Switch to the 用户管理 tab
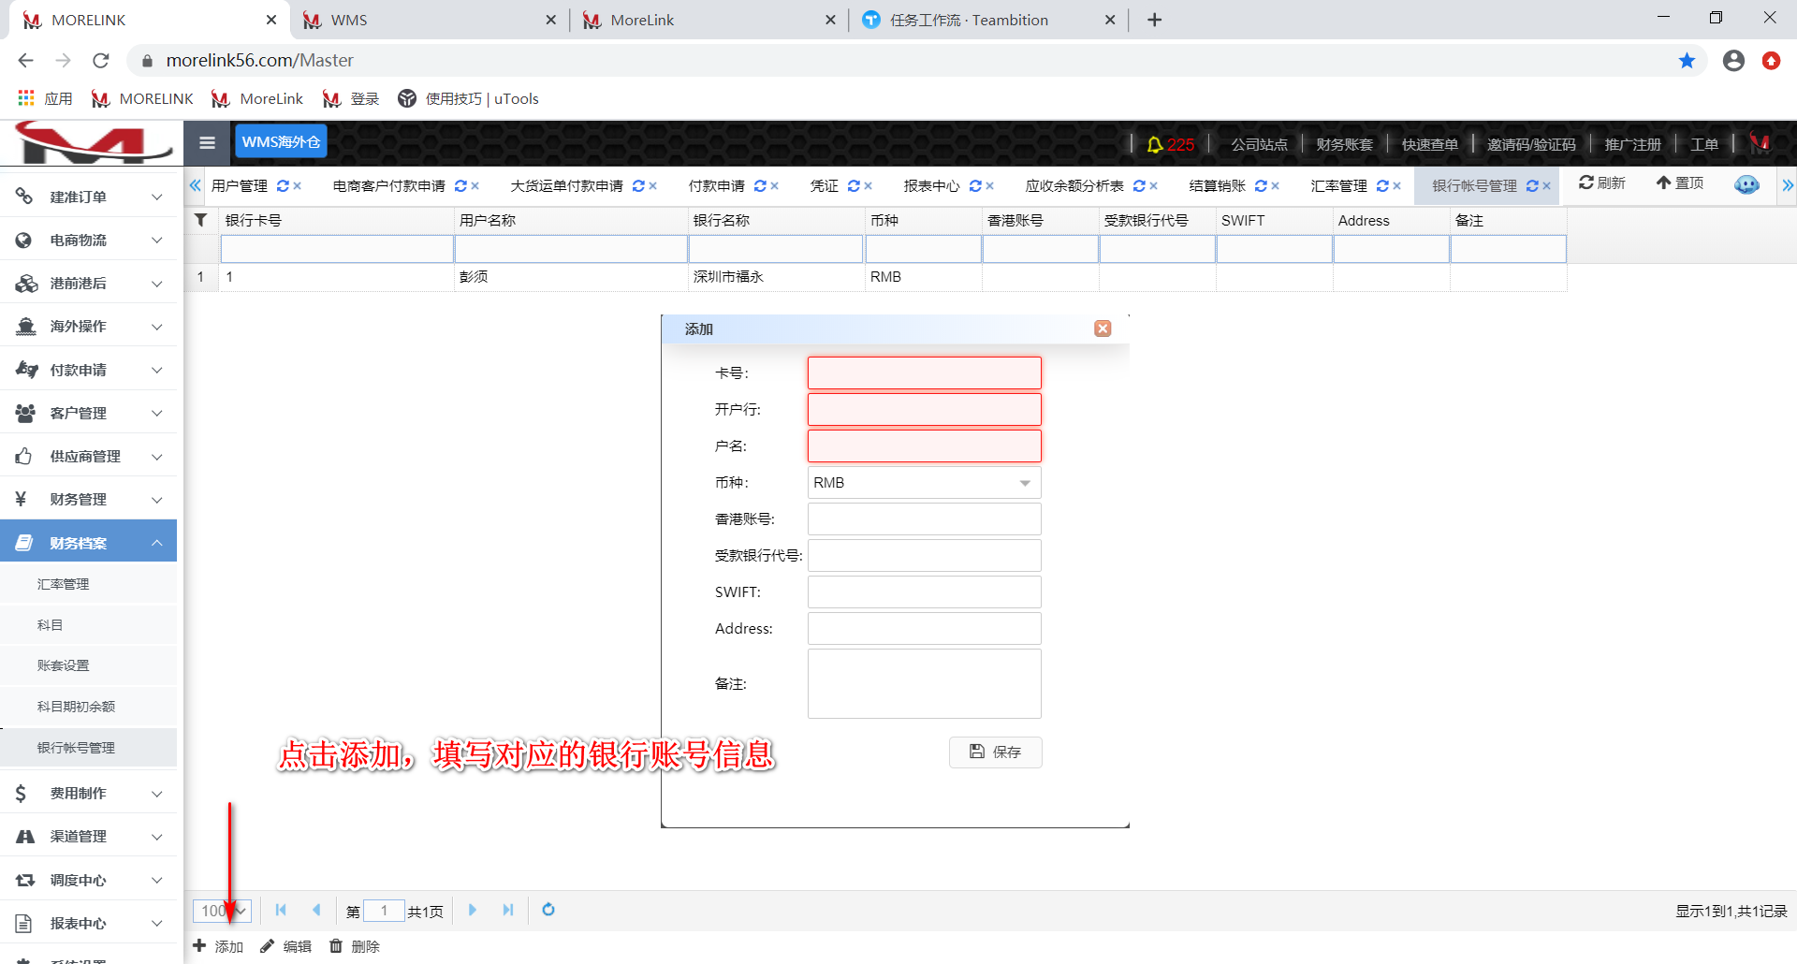 [x=241, y=185]
